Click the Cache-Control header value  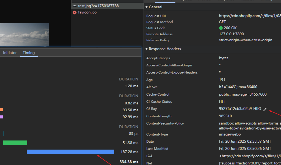click(x=243, y=94)
